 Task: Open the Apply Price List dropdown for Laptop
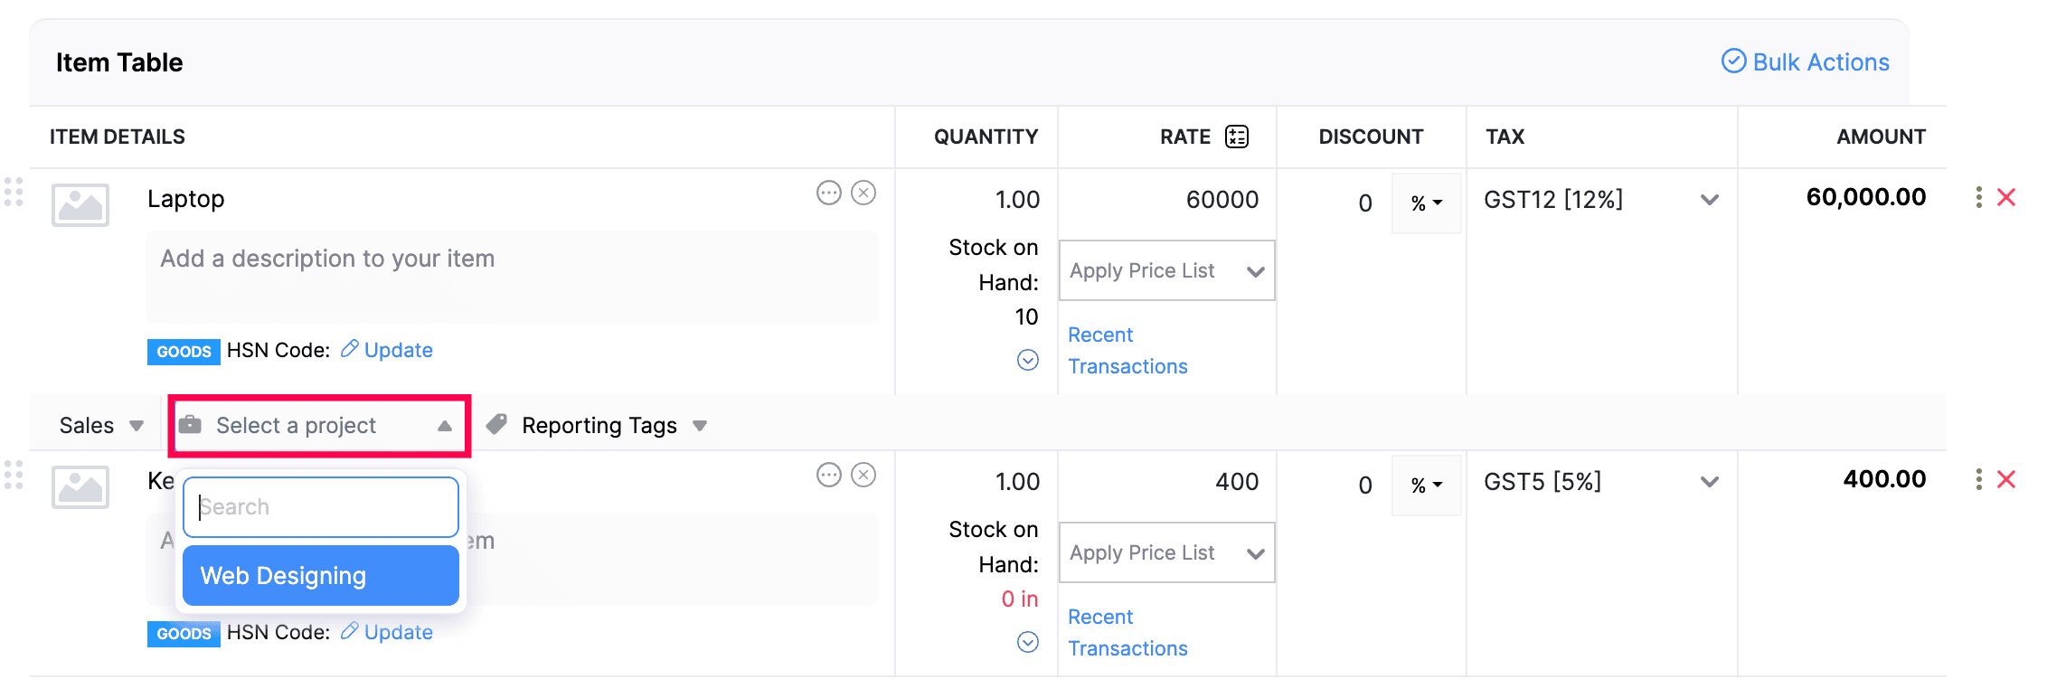point(1166,270)
